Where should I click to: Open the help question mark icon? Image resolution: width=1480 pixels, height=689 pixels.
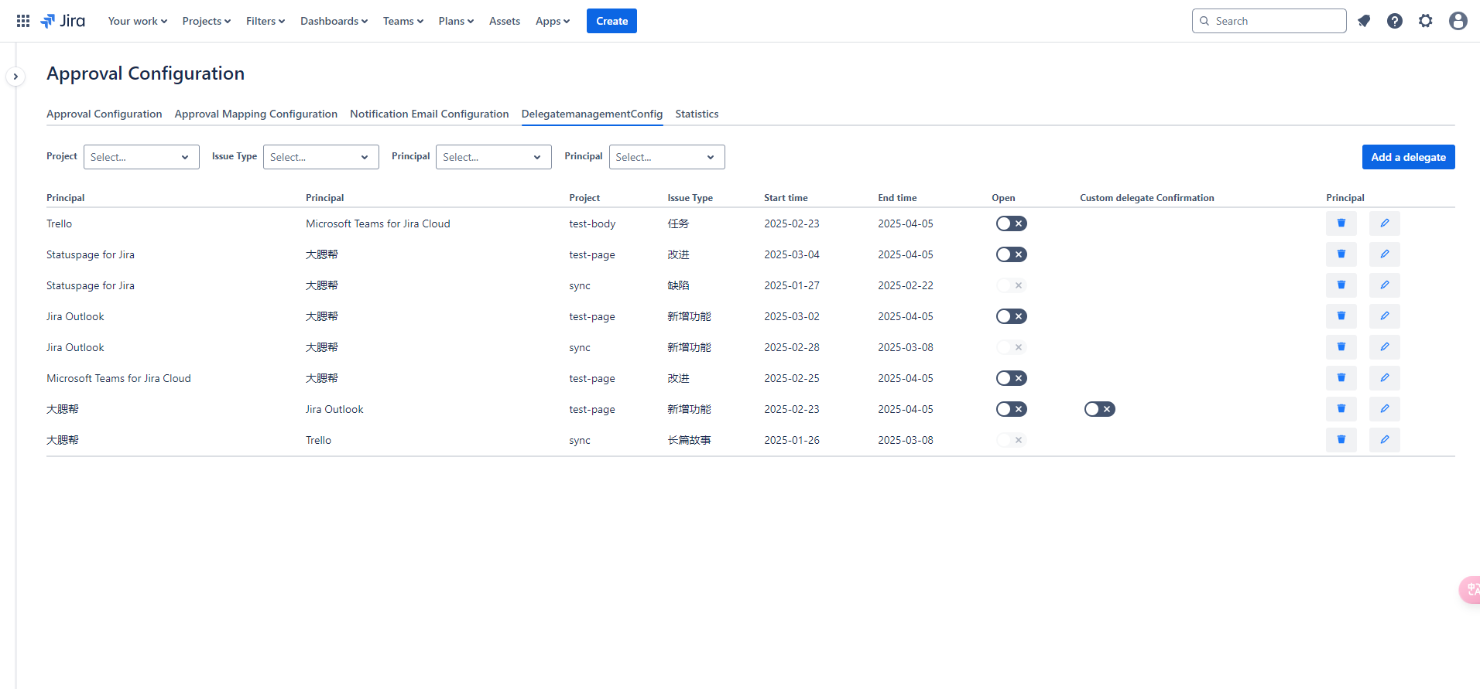1395,21
